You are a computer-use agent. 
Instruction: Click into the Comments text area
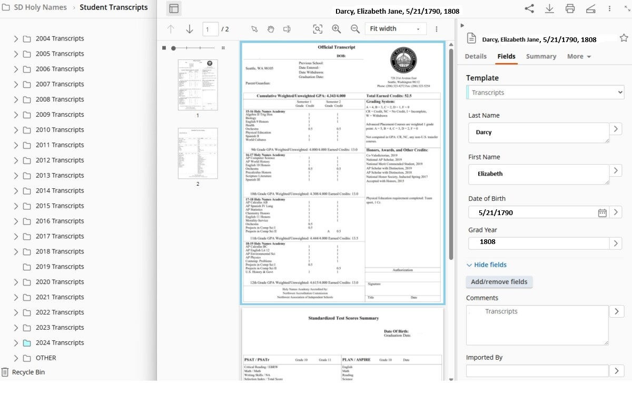537,325
